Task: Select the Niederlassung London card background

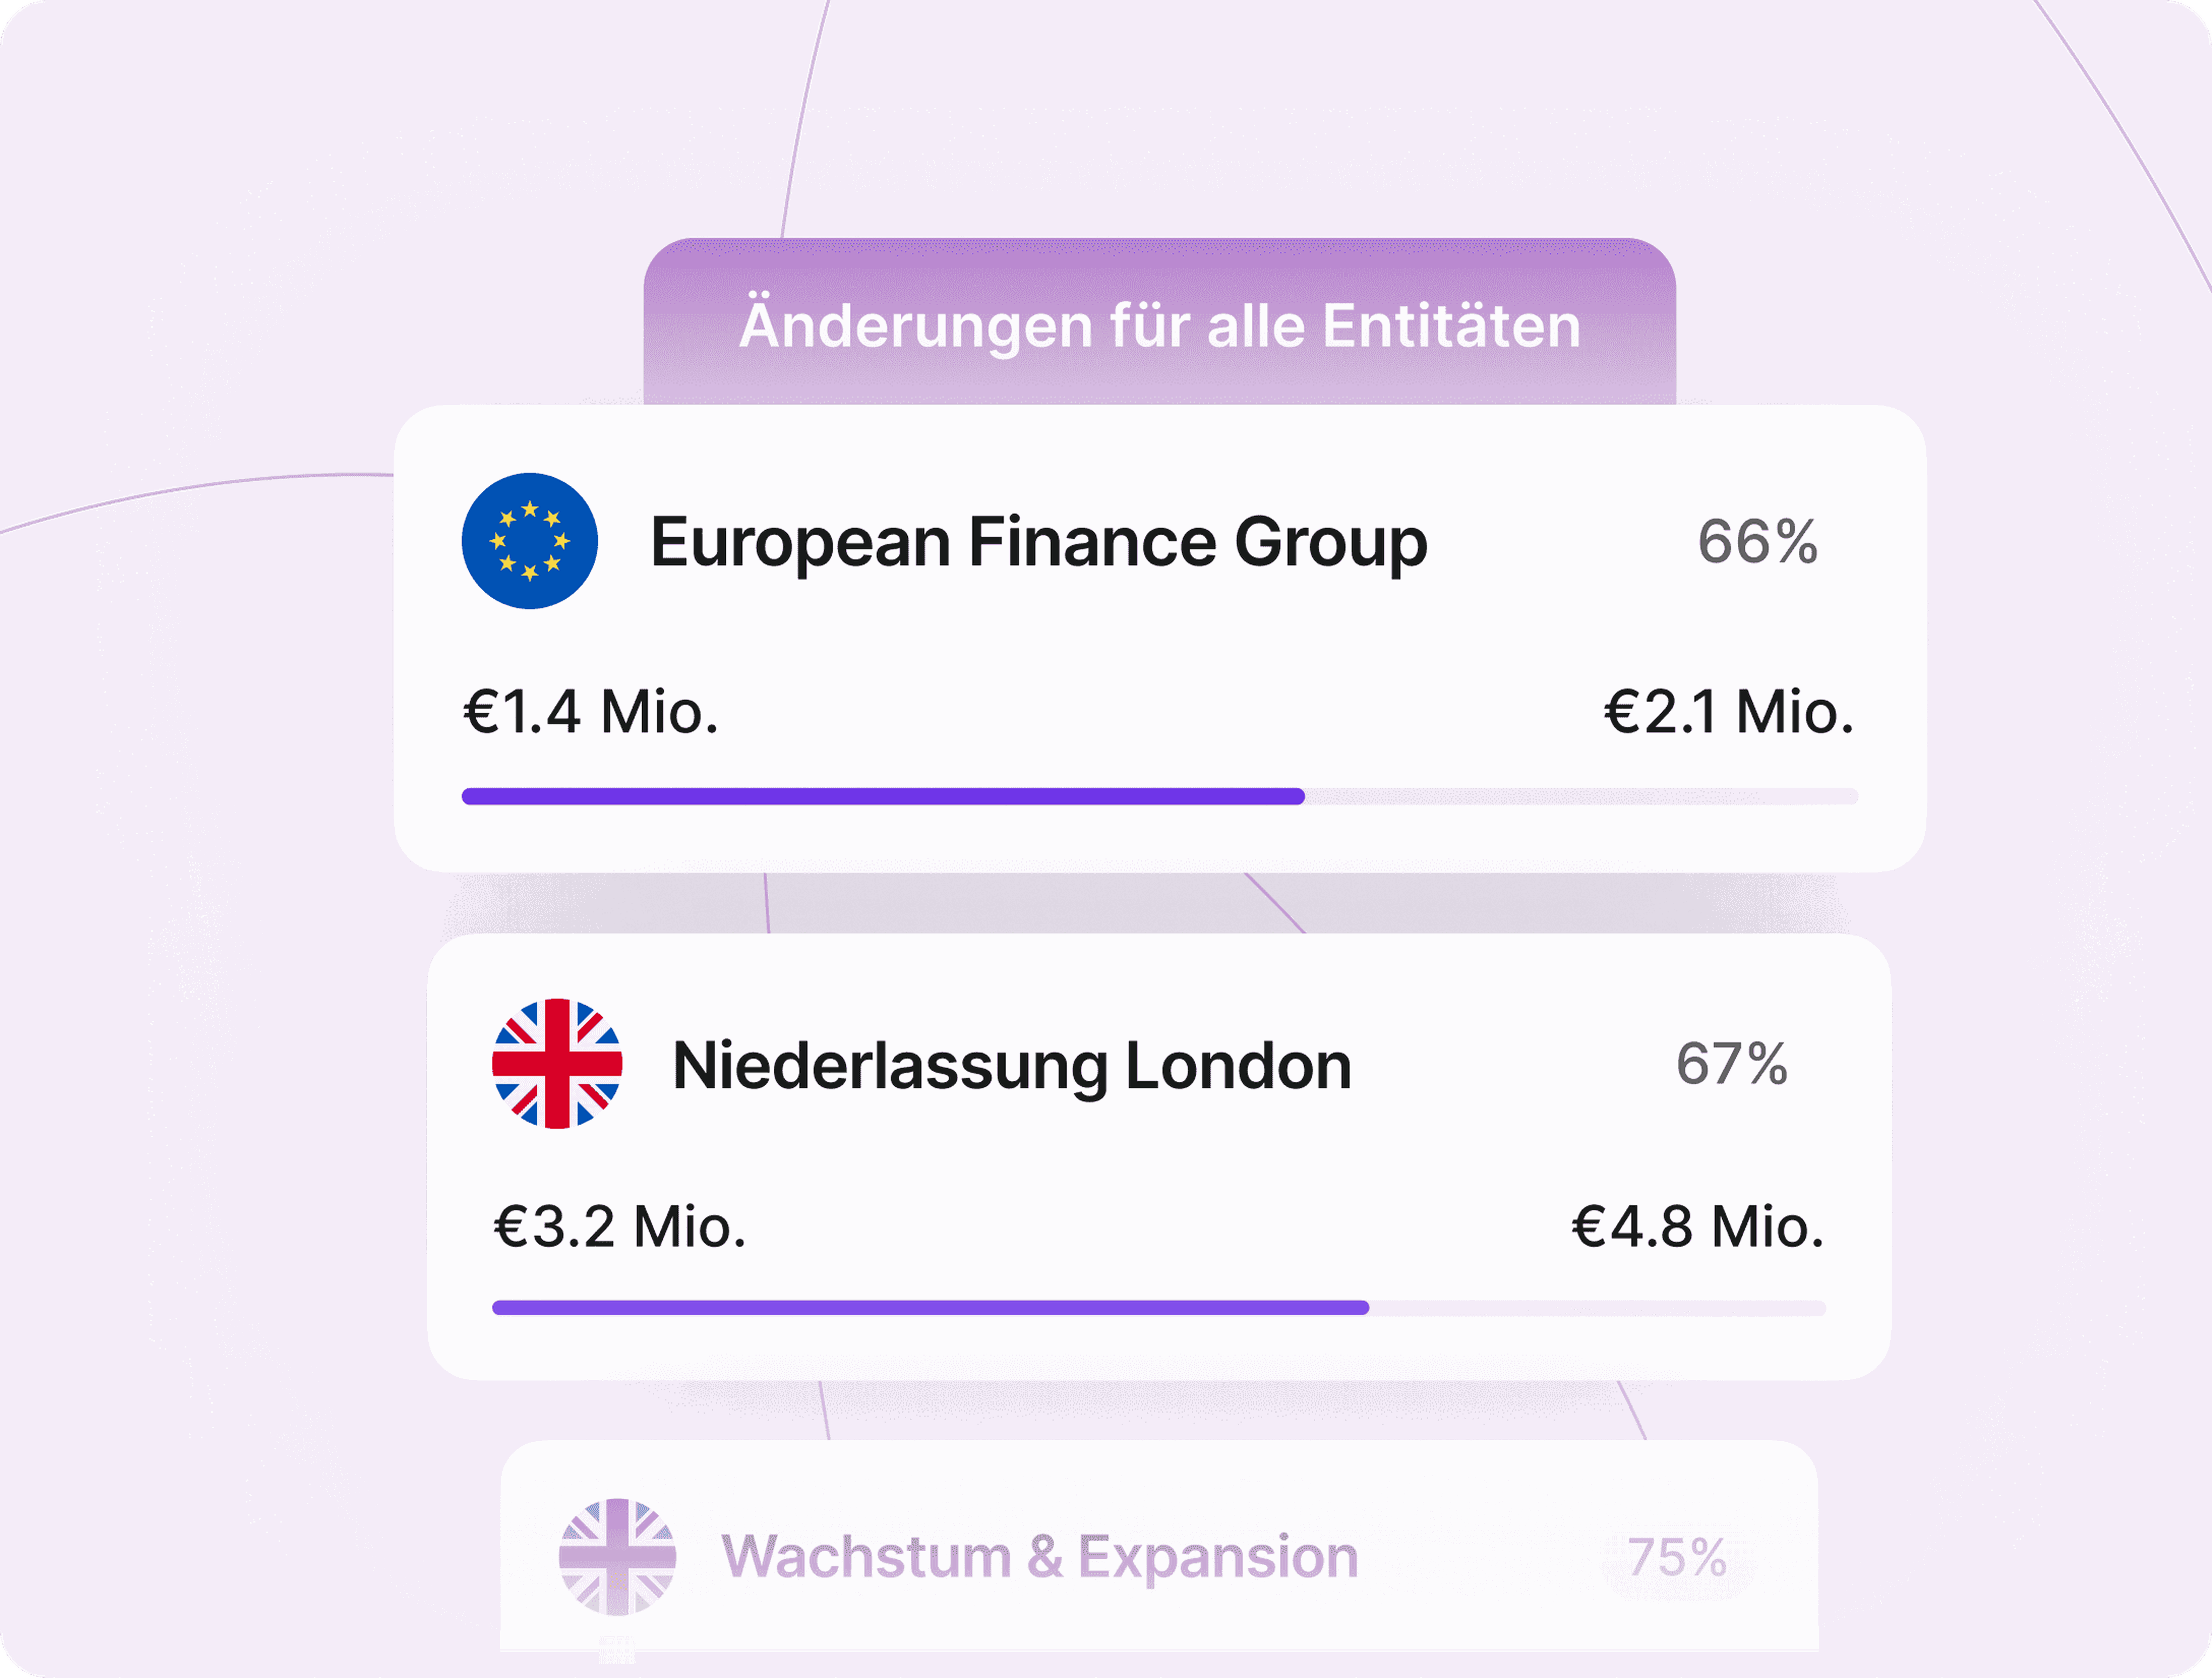Action: (1158, 1157)
